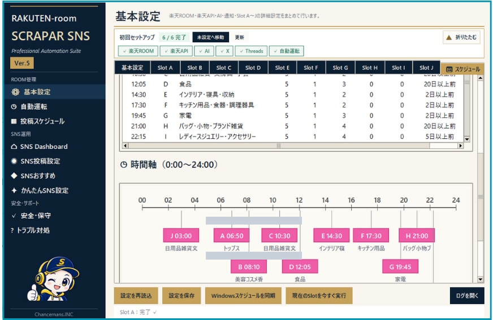Click the main panel scrollbar down arrow
493x320 pixels.
point(481,279)
